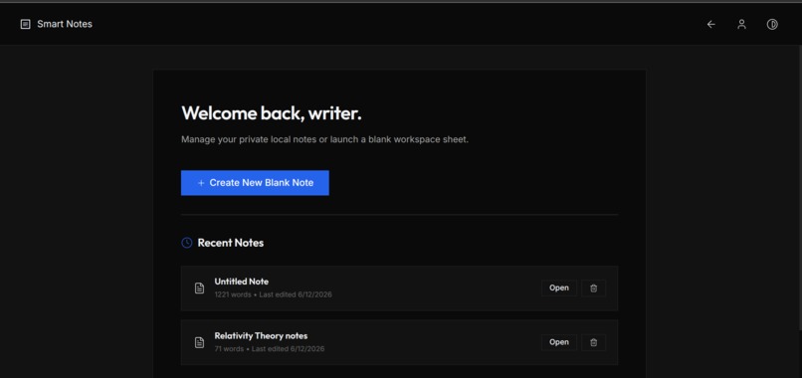Screen dimensions: 802x378
Task: Click the document icon beside Untitled Note
Action: 199,287
